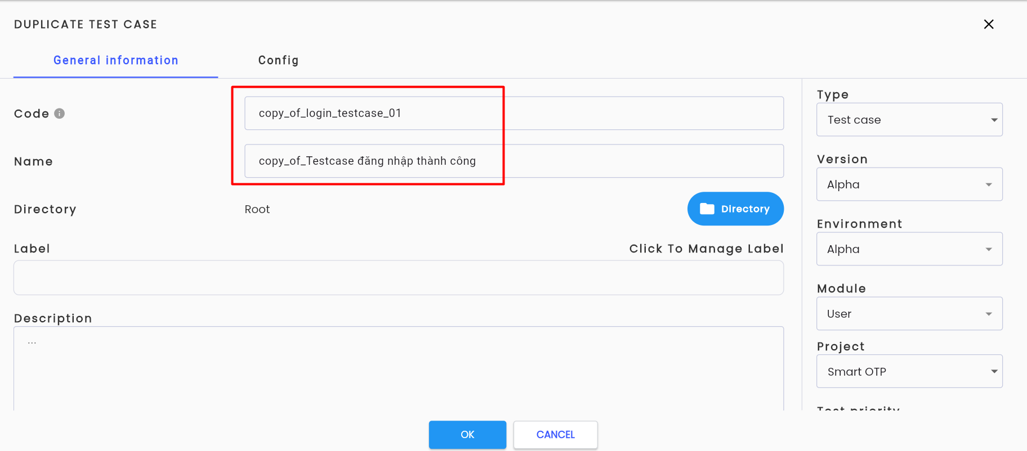This screenshot has width=1027, height=451.
Task: Open the Type dropdown showing Test case
Action: coord(909,120)
